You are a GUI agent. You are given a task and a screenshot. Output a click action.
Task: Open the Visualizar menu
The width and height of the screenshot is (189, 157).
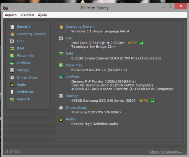coord(28,15)
